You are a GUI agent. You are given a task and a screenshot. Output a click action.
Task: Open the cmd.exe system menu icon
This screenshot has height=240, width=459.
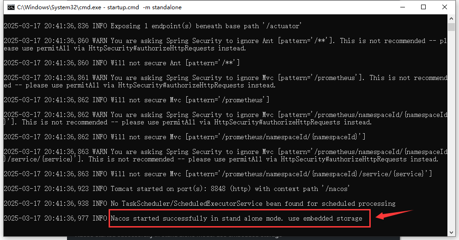[x=11, y=7]
